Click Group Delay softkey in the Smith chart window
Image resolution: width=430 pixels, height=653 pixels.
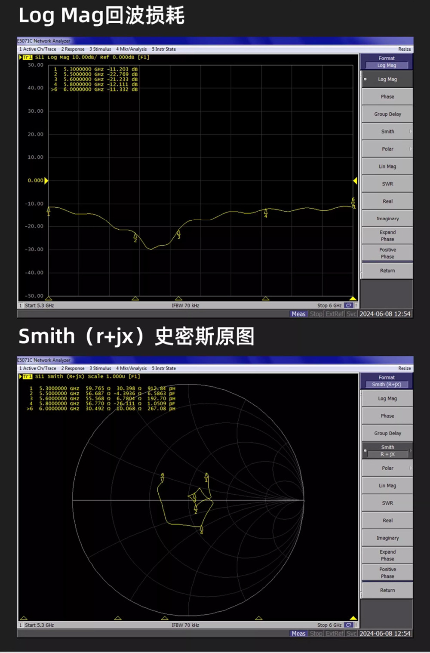pos(387,433)
